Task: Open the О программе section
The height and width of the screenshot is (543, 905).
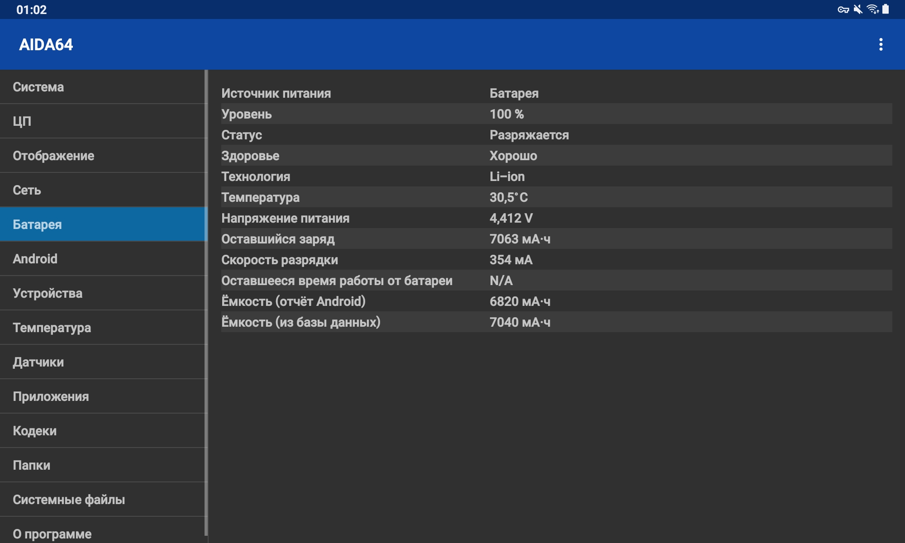Action: (x=103, y=530)
